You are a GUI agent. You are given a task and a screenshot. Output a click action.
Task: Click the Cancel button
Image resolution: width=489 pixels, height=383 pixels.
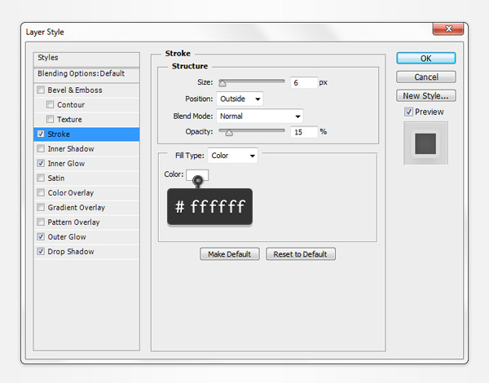click(426, 77)
